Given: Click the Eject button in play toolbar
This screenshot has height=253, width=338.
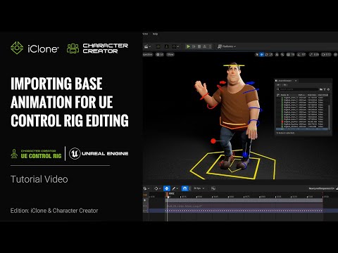Looking at the screenshot, I should [205, 46].
